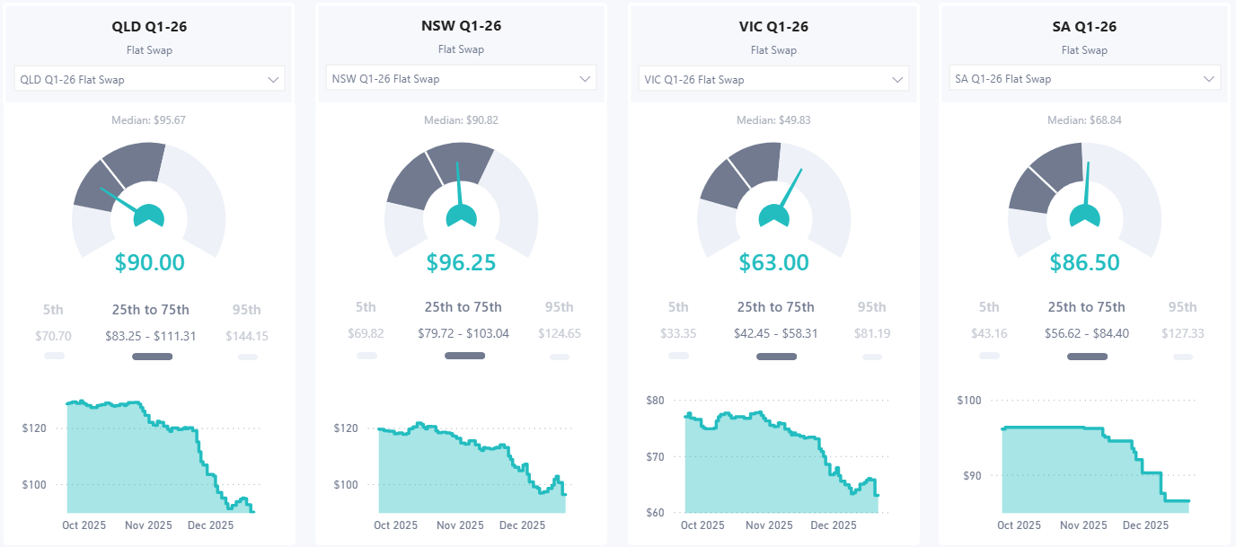
Task: Click the NSW $96.25 price value
Action: (461, 262)
